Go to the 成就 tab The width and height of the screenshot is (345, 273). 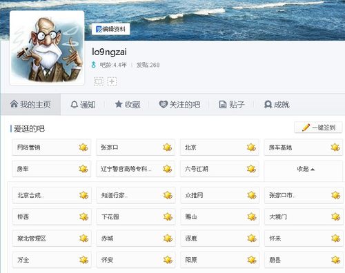(277, 105)
